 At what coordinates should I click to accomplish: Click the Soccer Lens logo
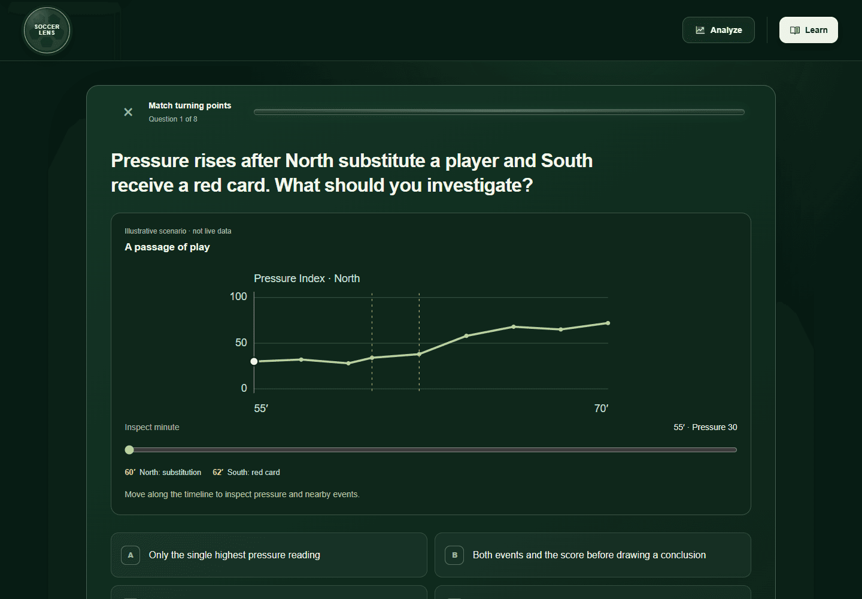point(47,30)
